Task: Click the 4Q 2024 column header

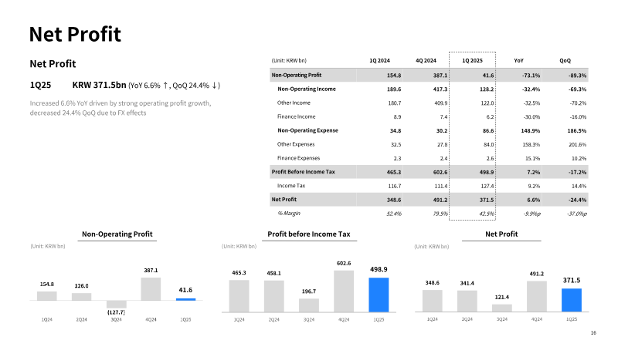Action: (x=426, y=61)
